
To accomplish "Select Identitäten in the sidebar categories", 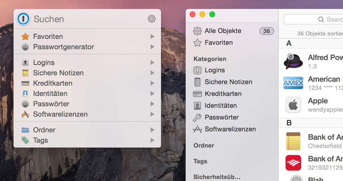I will (x=221, y=106).
